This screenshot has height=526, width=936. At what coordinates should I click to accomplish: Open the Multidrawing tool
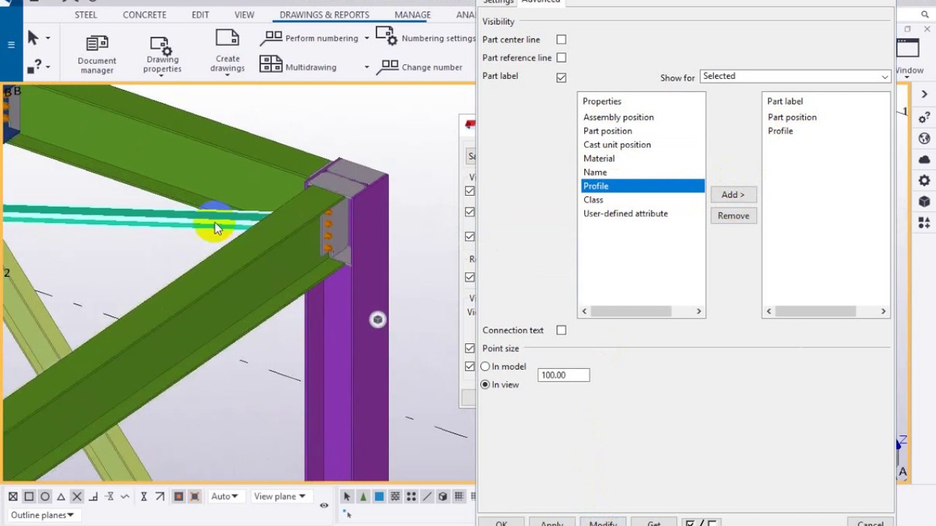[298, 66]
